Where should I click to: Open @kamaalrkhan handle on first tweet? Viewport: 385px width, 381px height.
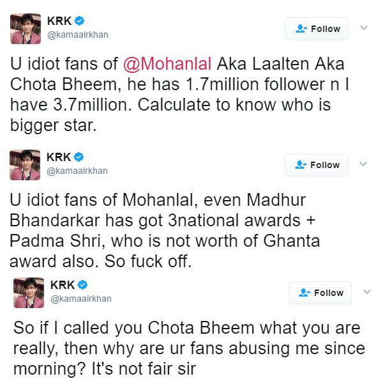coord(78,35)
